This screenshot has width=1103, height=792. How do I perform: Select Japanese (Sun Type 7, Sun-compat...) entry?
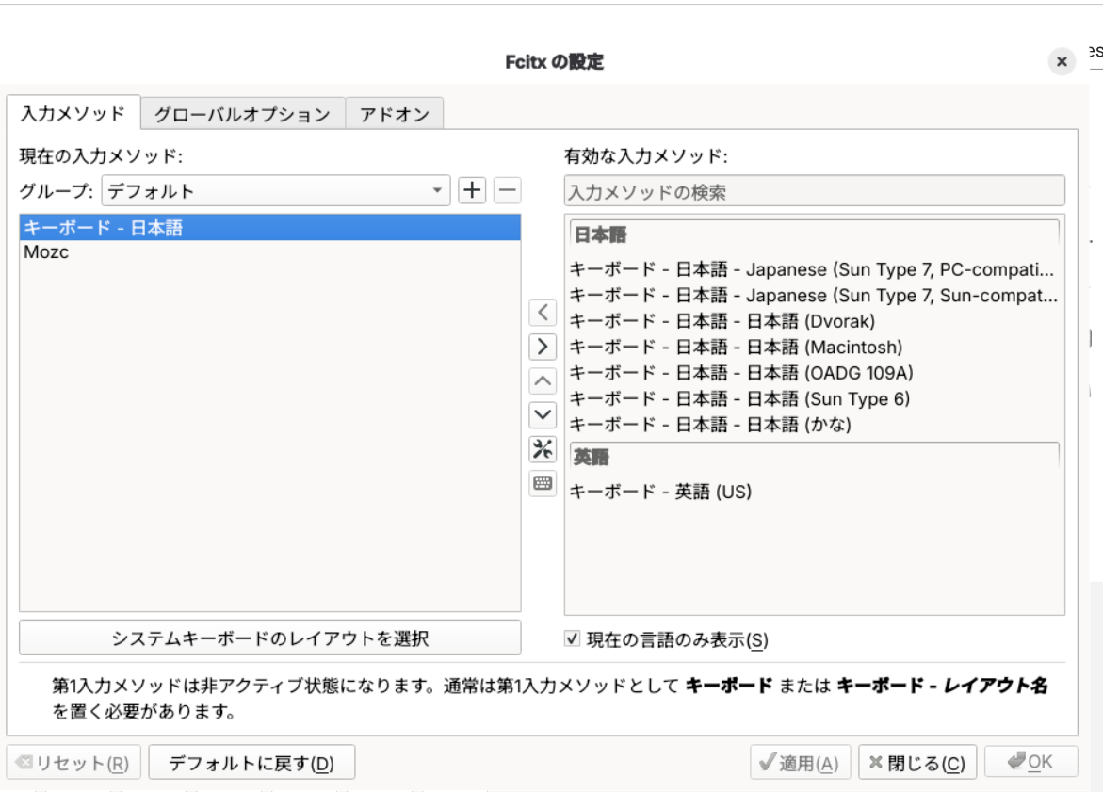point(813,296)
